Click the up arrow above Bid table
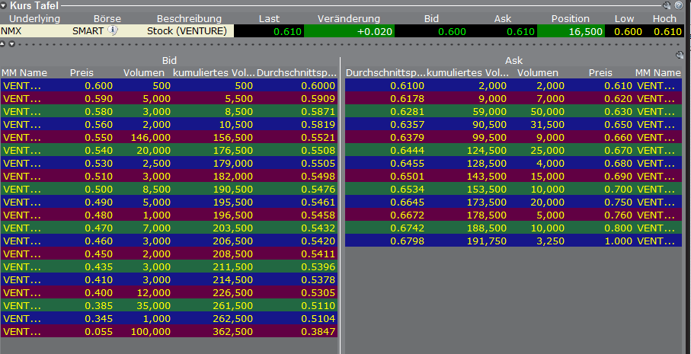 (x=4, y=45)
